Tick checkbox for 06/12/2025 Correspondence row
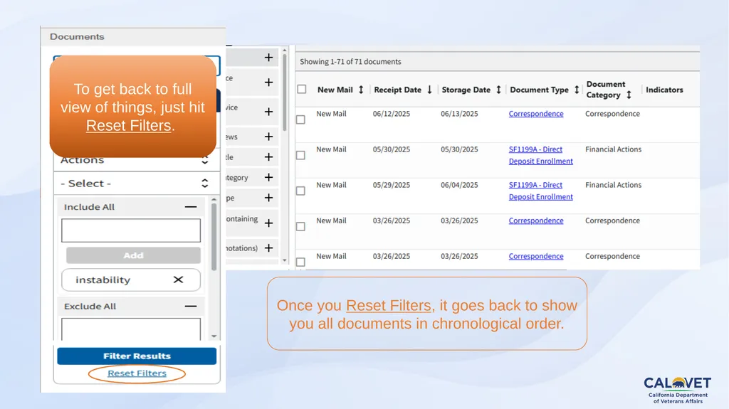 [301, 119]
